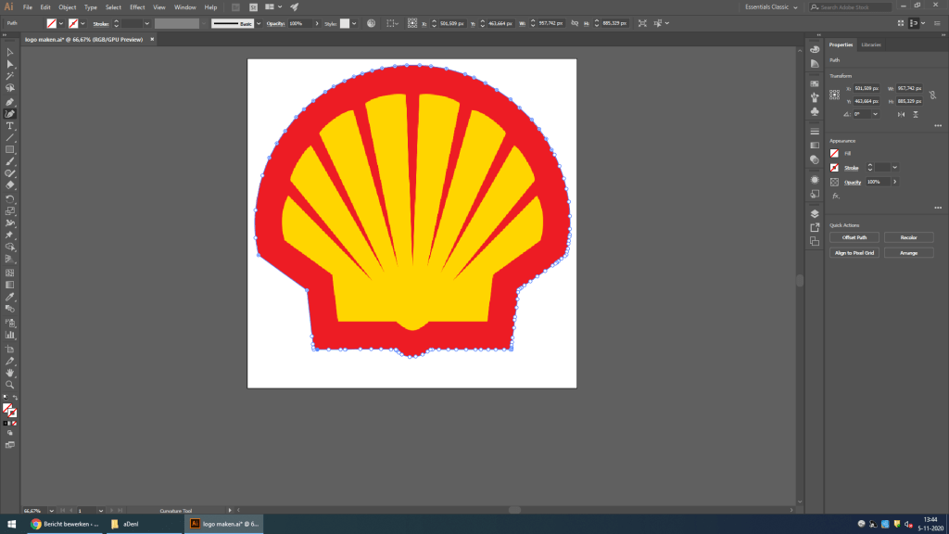949x534 pixels.
Task: Choose a reference point in the Transform grid
Action: coord(835,94)
